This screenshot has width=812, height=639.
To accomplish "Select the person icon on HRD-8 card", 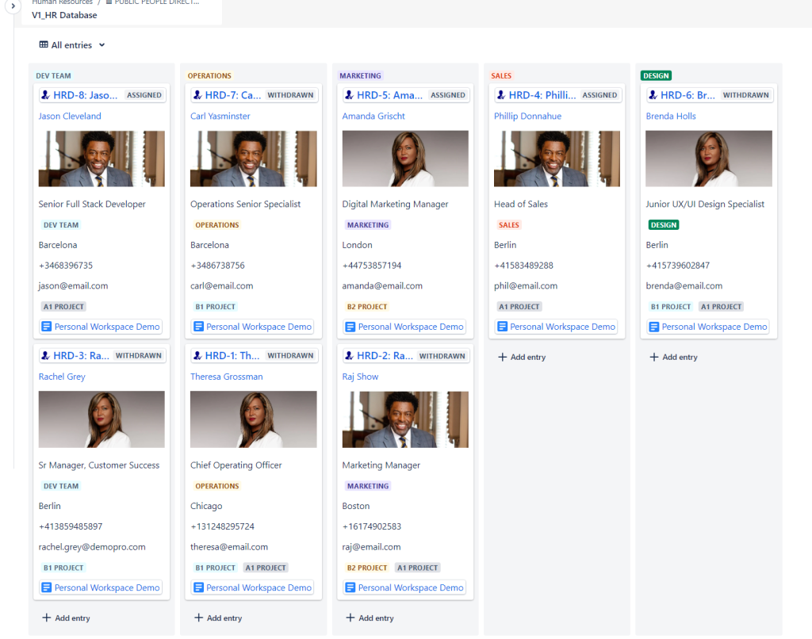I will [x=44, y=94].
